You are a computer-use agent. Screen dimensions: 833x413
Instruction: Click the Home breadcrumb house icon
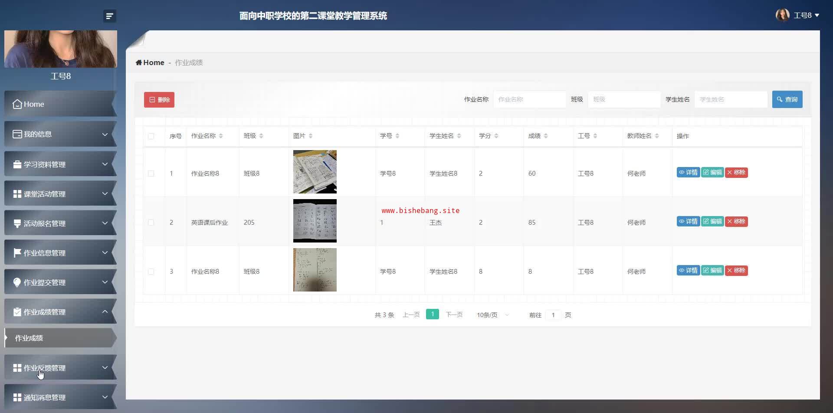click(x=139, y=62)
